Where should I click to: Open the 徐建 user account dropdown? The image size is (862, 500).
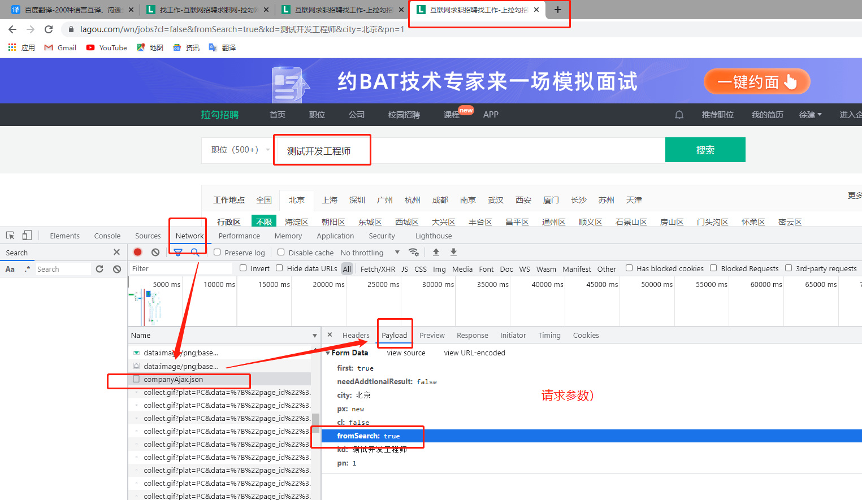pyautogui.click(x=810, y=115)
